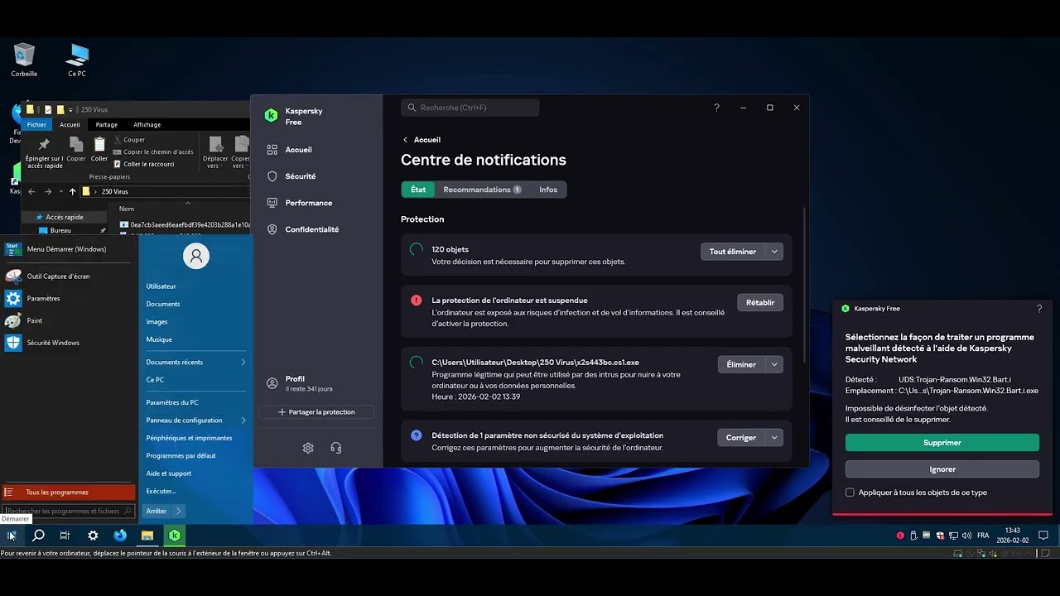Expand the Éliminer dropdown arrow

(x=774, y=364)
